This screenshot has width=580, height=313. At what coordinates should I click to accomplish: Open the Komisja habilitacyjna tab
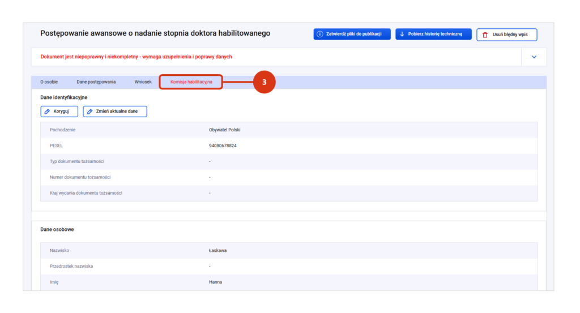191,82
